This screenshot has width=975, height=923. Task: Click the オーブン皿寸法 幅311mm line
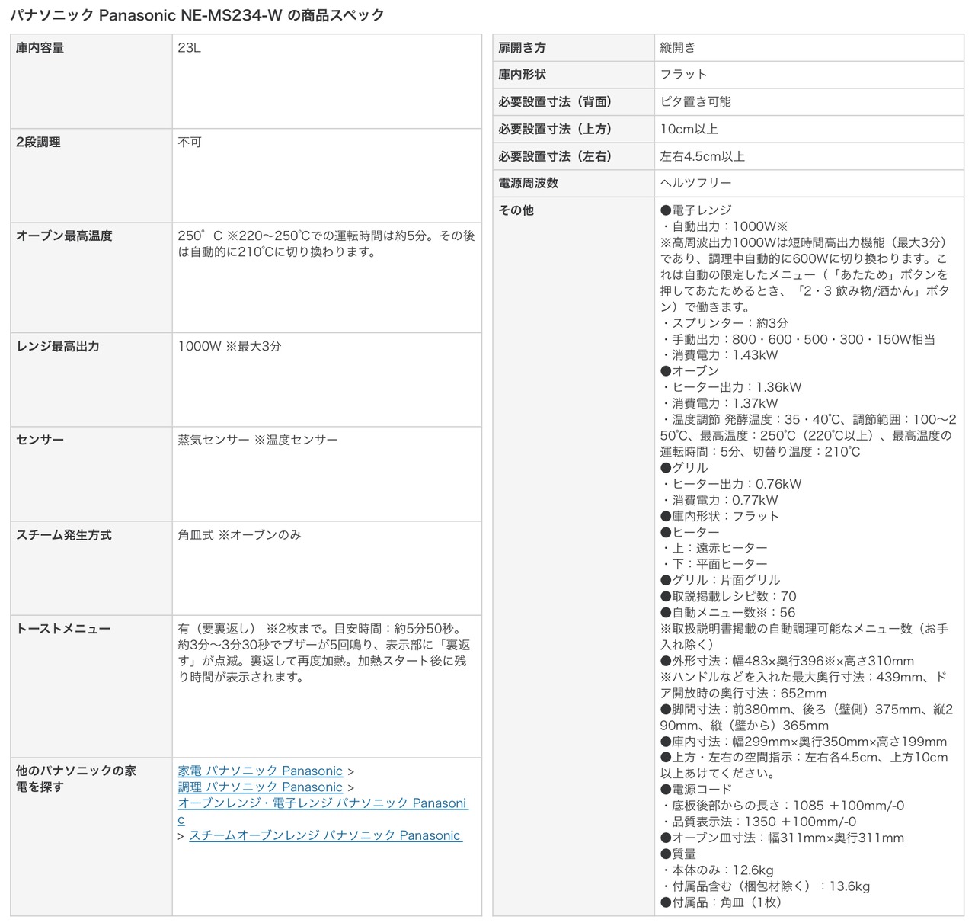pos(782,838)
